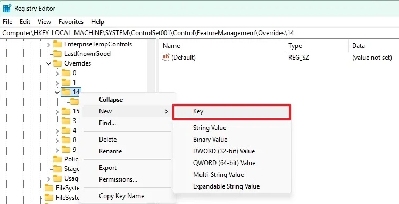Create a new Binary Value
Image resolution: width=399 pixels, height=204 pixels.
point(231,140)
